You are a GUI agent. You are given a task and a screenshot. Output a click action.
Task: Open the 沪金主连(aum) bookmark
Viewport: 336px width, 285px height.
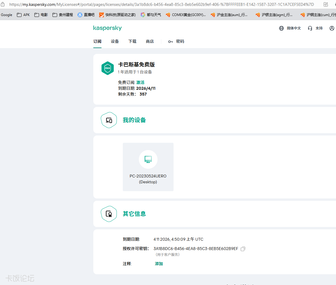click(x=229, y=15)
